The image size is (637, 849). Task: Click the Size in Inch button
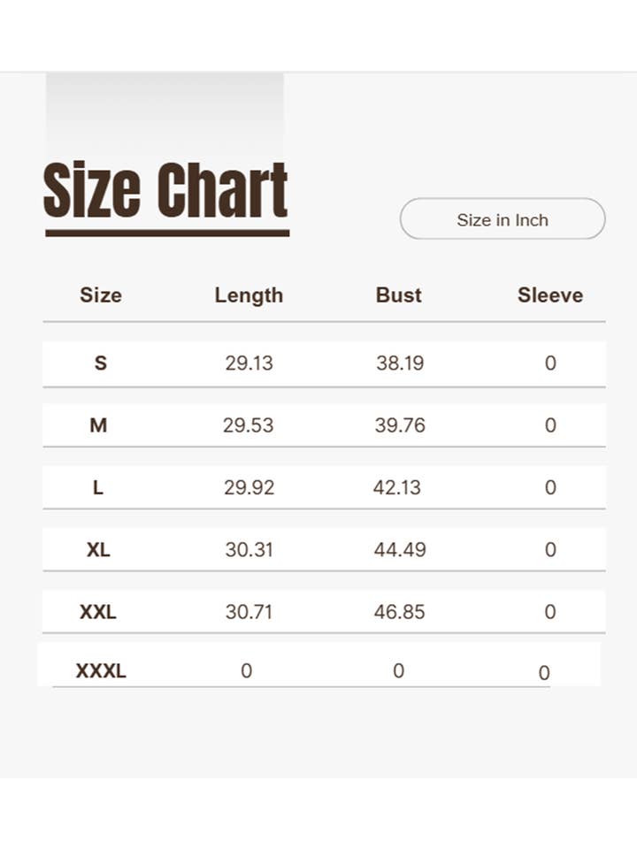coord(503,219)
